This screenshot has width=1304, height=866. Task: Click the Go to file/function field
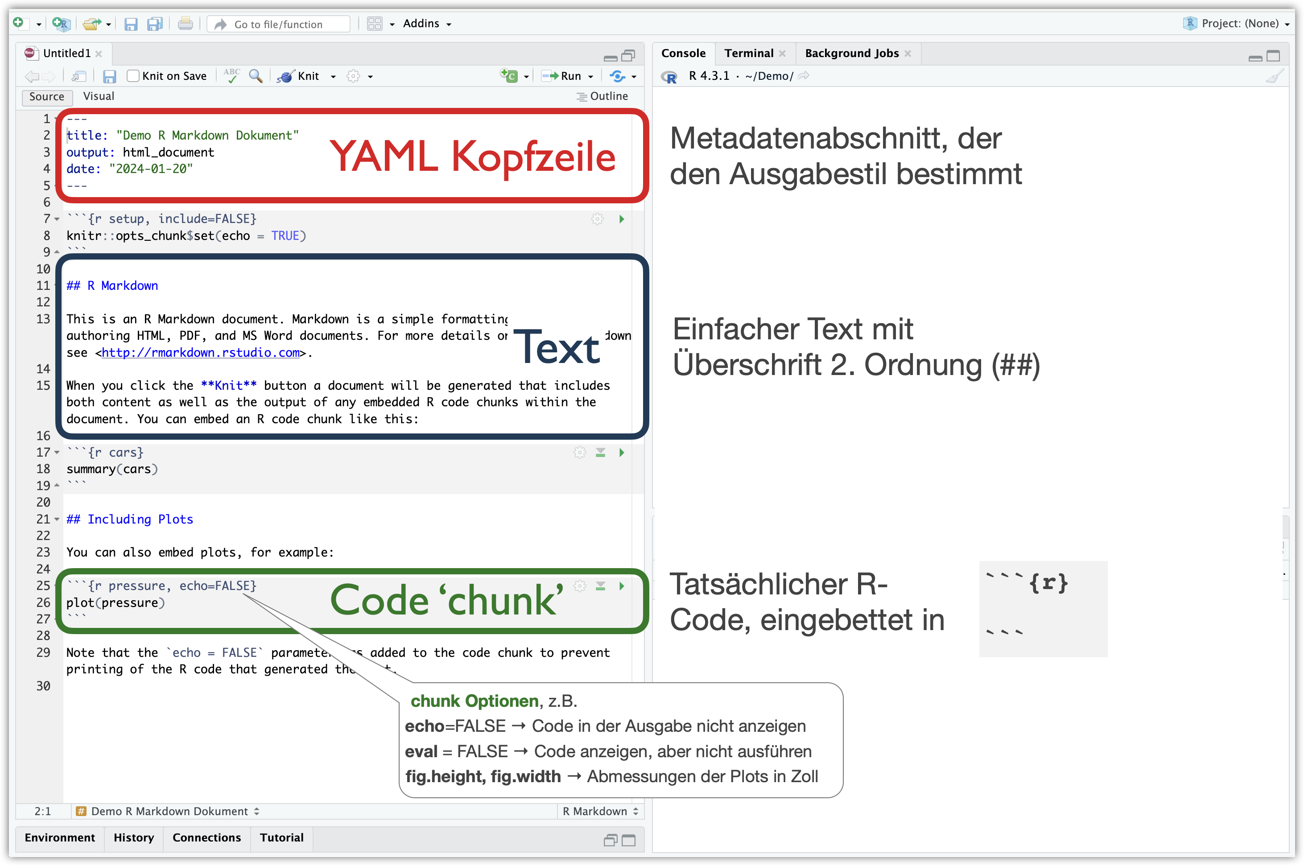pyautogui.click(x=279, y=24)
